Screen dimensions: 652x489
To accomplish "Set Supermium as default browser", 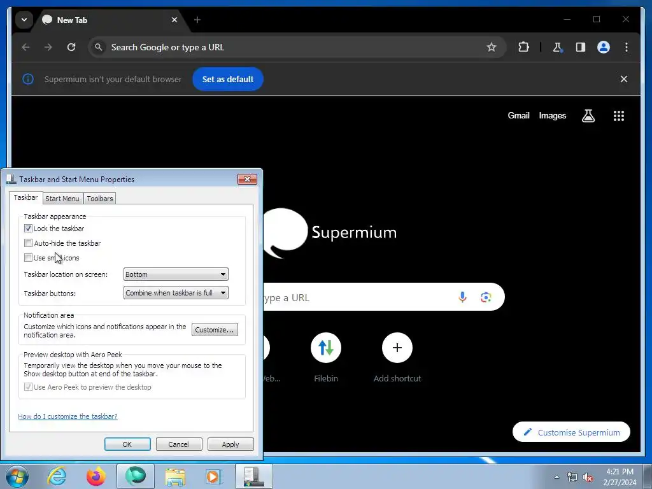I will 228,79.
